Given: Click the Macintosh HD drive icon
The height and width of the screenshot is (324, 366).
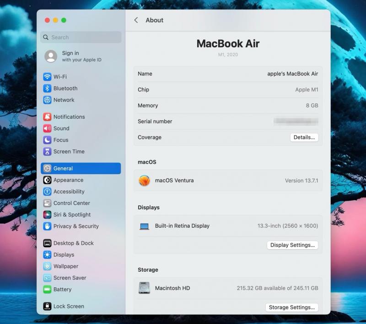Looking at the screenshot, I should [x=144, y=288].
